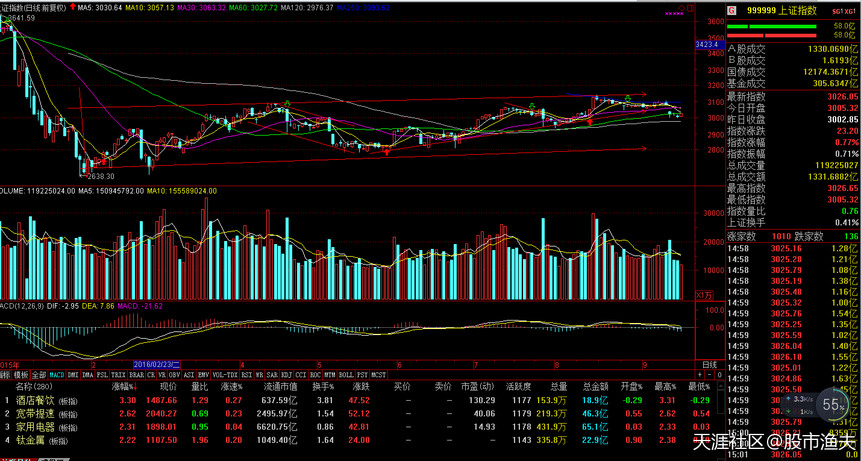Click the 2016/02/23 date marker
The height and width of the screenshot is (461, 861).
(x=157, y=365)
